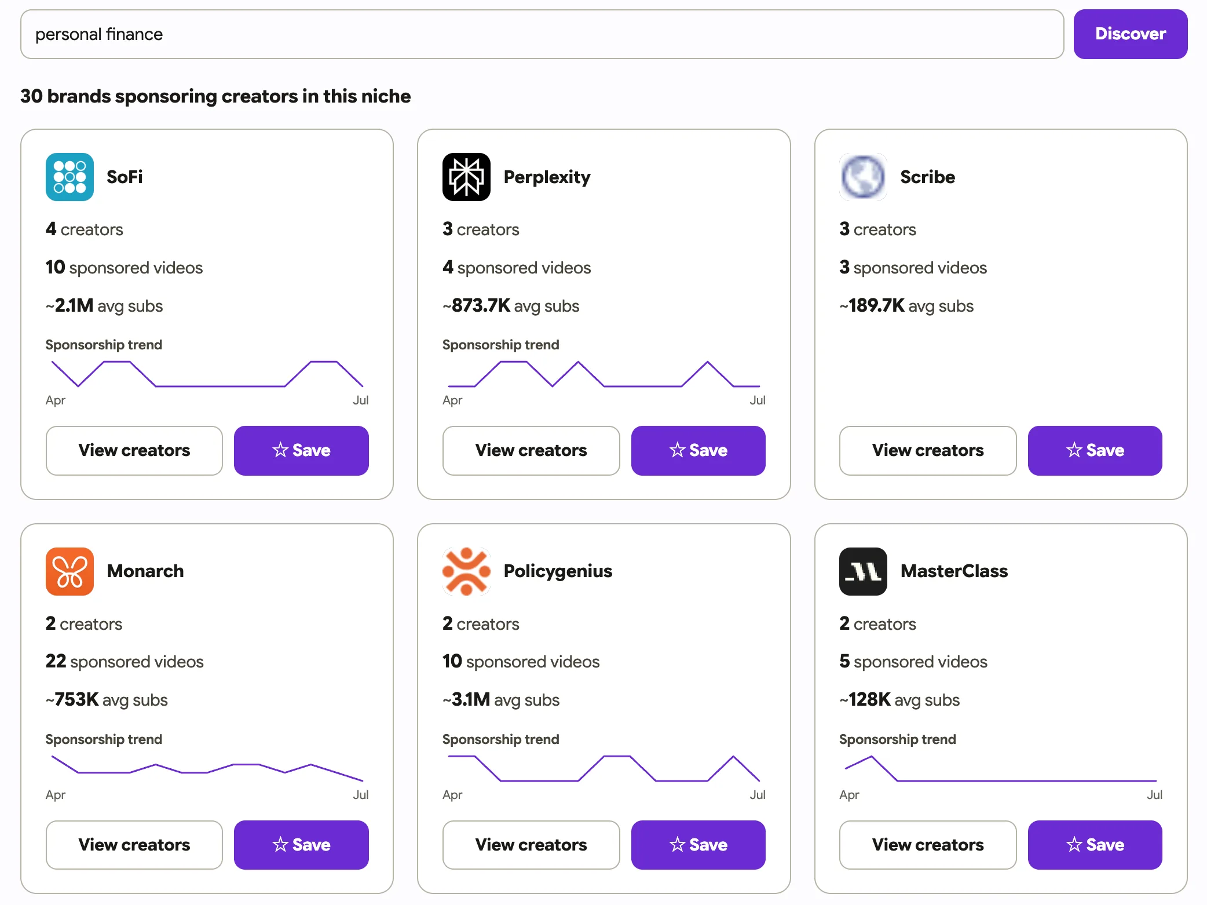The width and height of the screenshot is (1207, 905).
Task: View creators sponsored by Perplexity
Action: pos(531,451)
